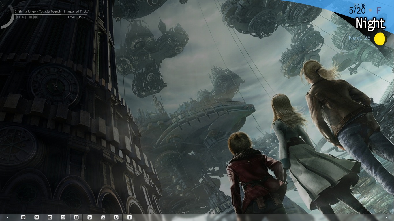The width and height of the screenshot is (394, 221).
Task: Click small dot start button on taskbar
Action: [x=8, y=217]
